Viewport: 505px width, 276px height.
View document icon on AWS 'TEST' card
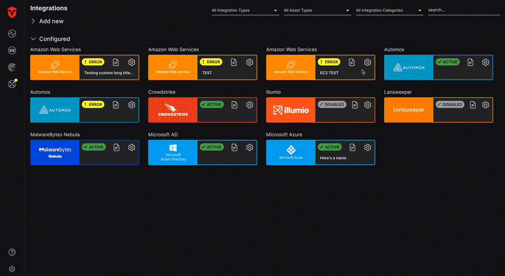(234, 62)
